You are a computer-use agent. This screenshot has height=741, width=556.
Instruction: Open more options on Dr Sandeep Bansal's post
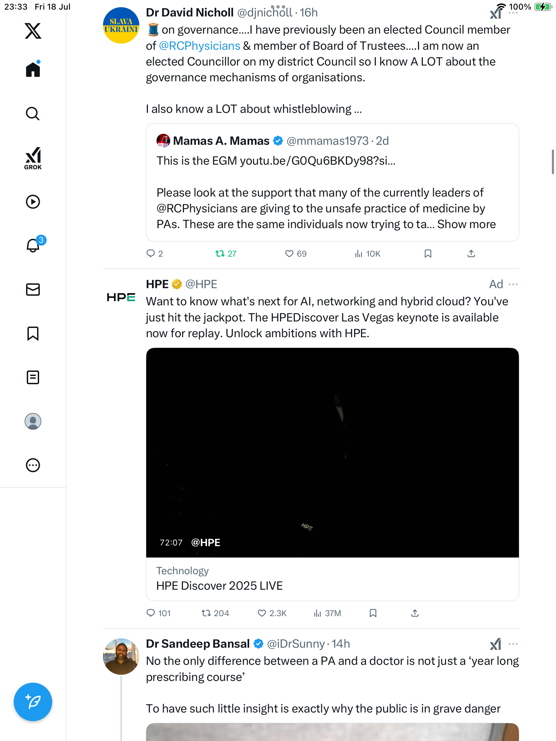coord(513,644)
